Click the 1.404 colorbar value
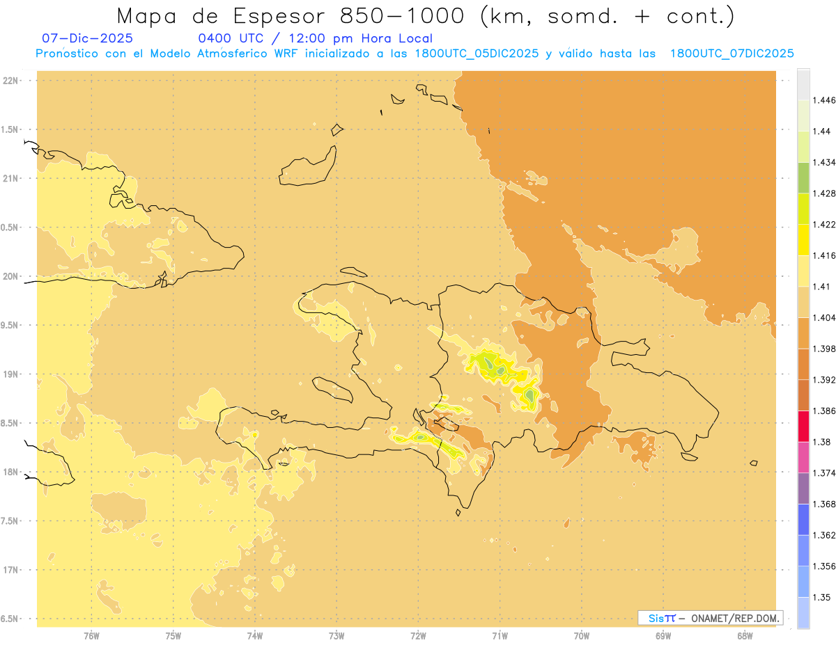The image size is (836, 645). (824, 318)
